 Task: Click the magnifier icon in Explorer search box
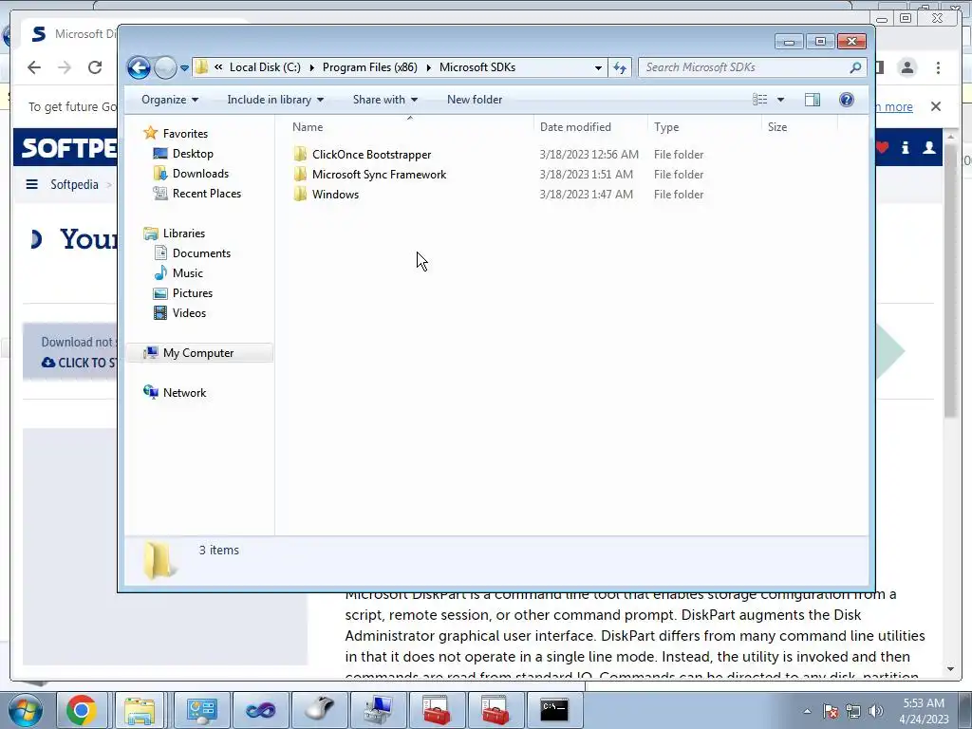tap(855, 67)
